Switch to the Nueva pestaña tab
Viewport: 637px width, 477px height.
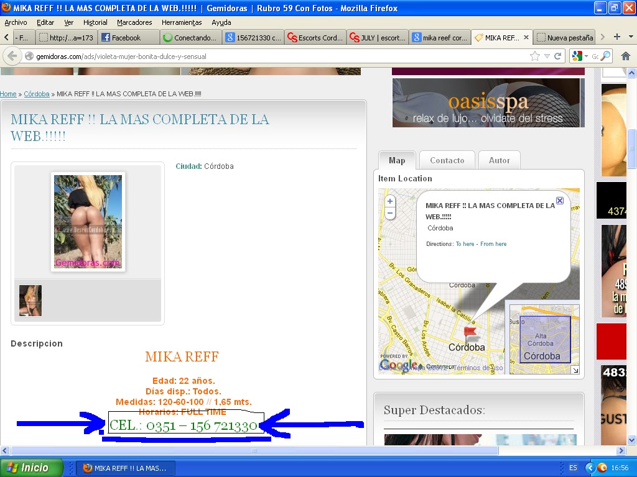point(565,38)
